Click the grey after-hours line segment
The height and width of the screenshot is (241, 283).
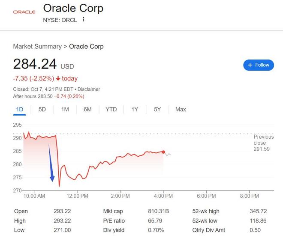coord(168,154)
